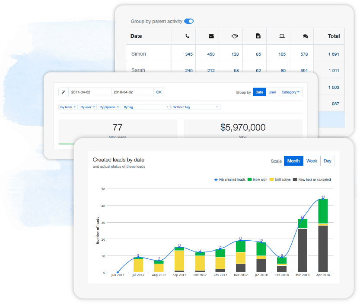Open the Without tag selector
This screenshot has width=360, height=305.
(196, 107)
